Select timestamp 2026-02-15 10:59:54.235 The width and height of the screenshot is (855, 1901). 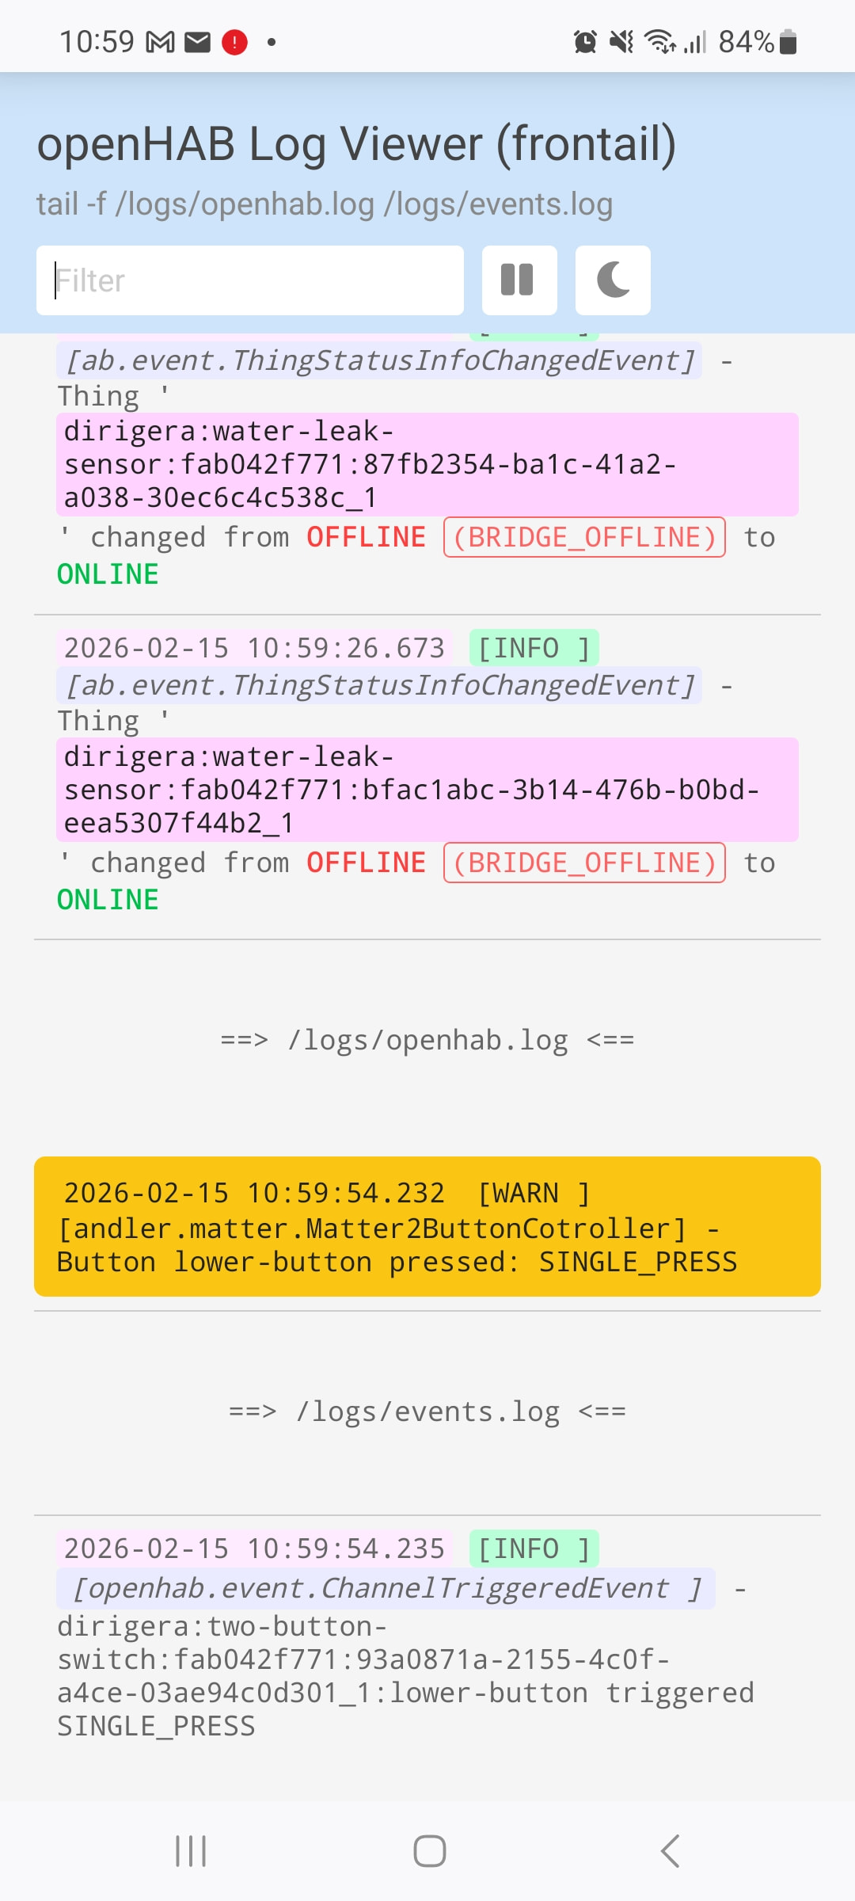(254, 1549)
